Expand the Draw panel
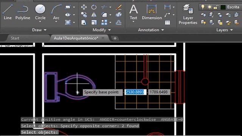 (39, 30)
